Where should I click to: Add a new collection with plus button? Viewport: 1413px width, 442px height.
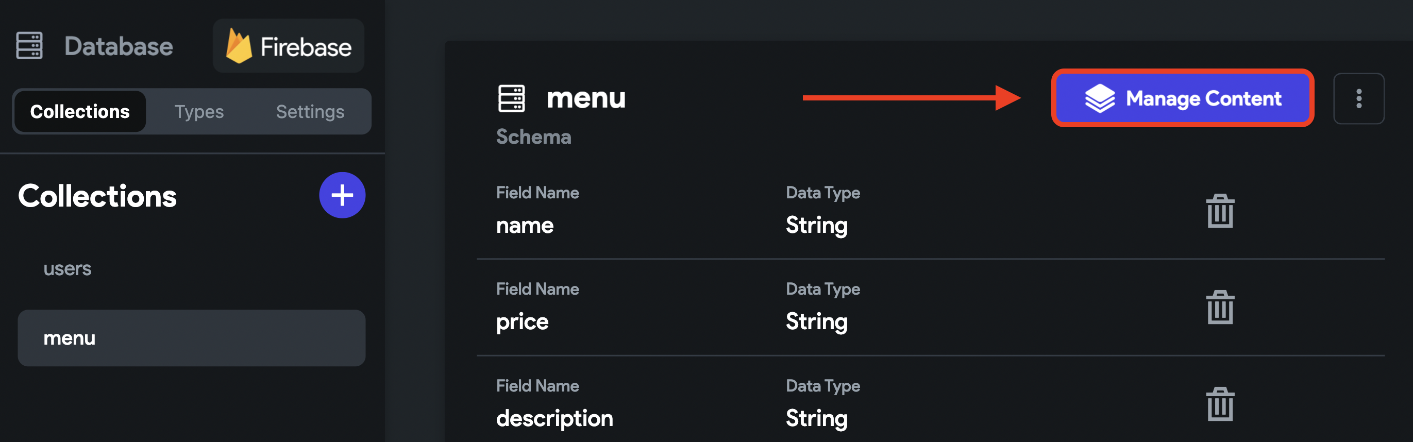pyautogui.click(x=342, y=195)
